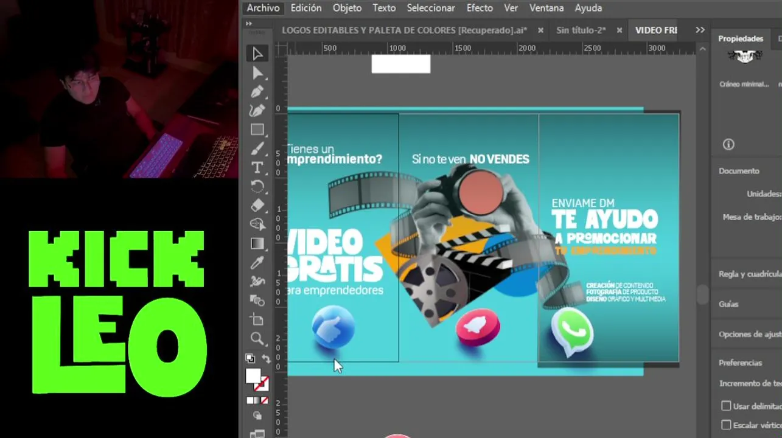782x438 pixels.
Task: Open the Ventana menu
Action: point(546,8)
